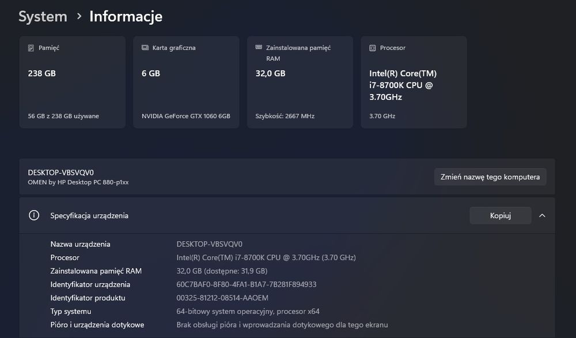Click device ID '60C7BAF0-8F80-4FA1-B1A7-7B281F894933'
Image resolution: width=576 pixels, height=338 pixels.
(x=246, y=284)
